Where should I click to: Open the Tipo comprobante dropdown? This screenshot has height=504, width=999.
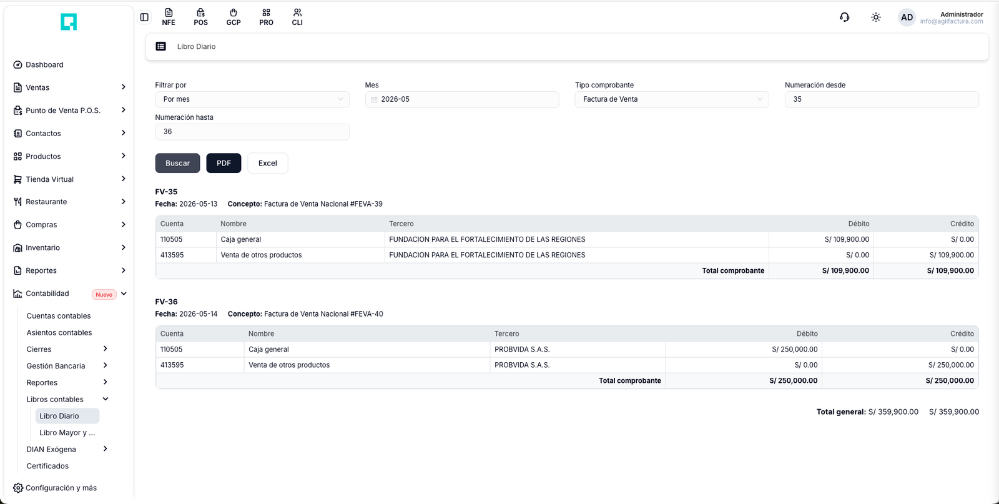pos(672,99)
